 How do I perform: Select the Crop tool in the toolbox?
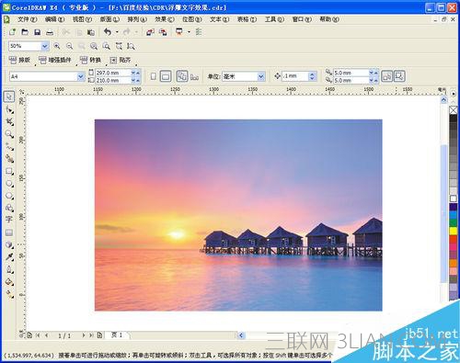click(9, 121)
